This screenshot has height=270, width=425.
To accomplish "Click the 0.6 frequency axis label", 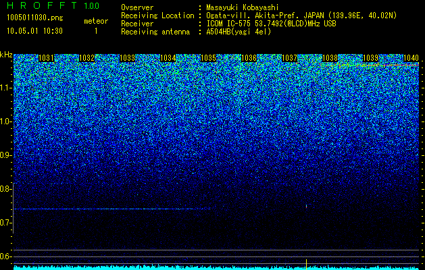I will click(x=6, y=256).
